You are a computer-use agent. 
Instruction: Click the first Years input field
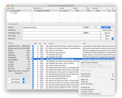click(91, 27)
